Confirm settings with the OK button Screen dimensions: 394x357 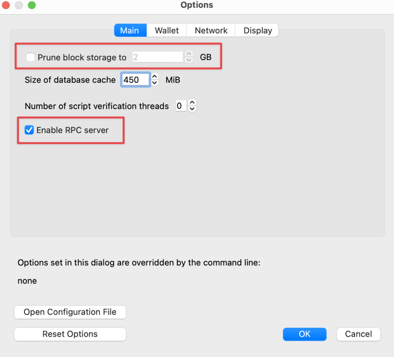(x=304, y=334)
